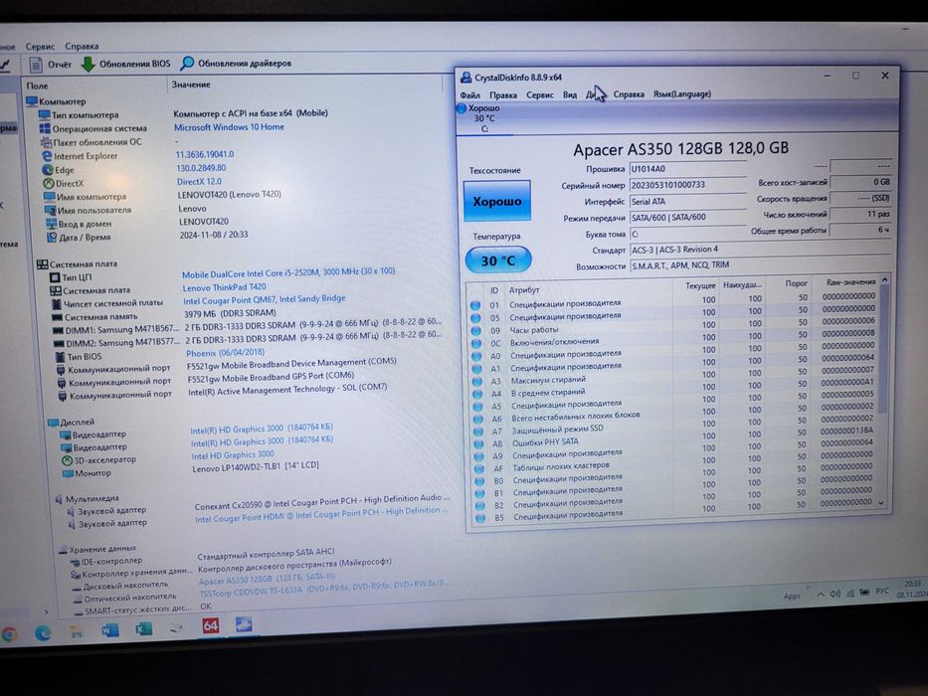Image resolution: width=928 pixels, height=696 pixels.
Task: Select row A6 Всего нестабильных плохих блоков
Action: 673,418
